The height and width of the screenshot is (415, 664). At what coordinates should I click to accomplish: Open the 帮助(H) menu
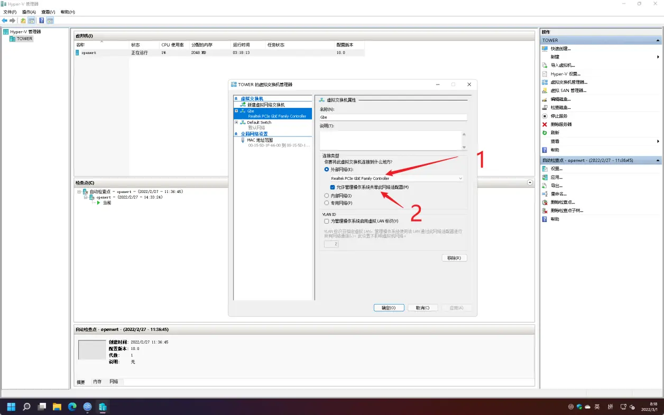[x=68, y=12]
